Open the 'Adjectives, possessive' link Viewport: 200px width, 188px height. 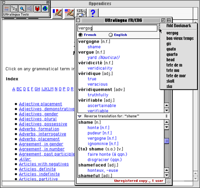click(x=43, y=124)
